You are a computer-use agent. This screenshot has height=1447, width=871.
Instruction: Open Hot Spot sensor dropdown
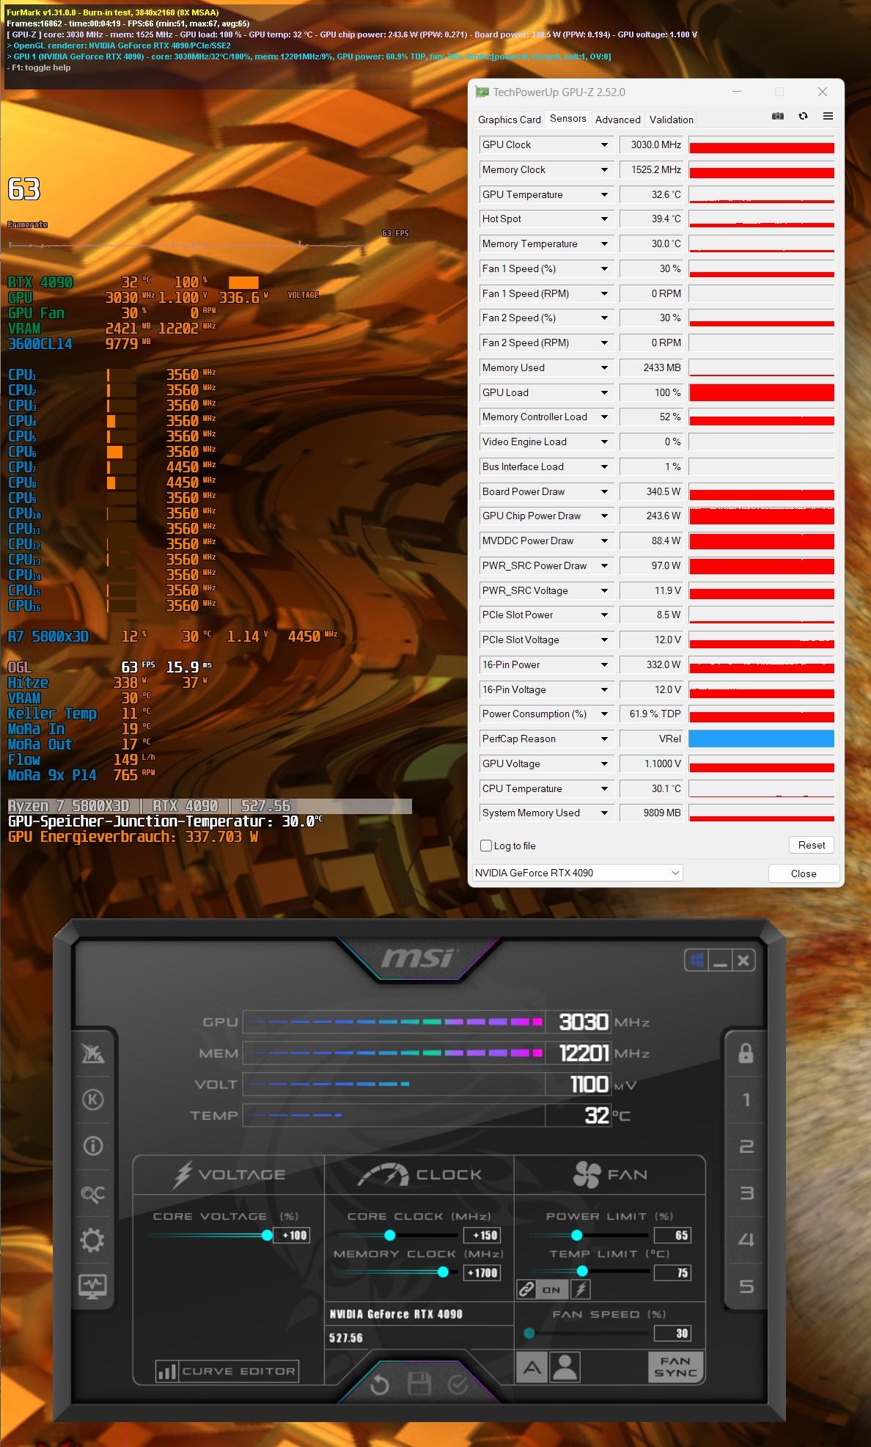click(x=604, y=219)
